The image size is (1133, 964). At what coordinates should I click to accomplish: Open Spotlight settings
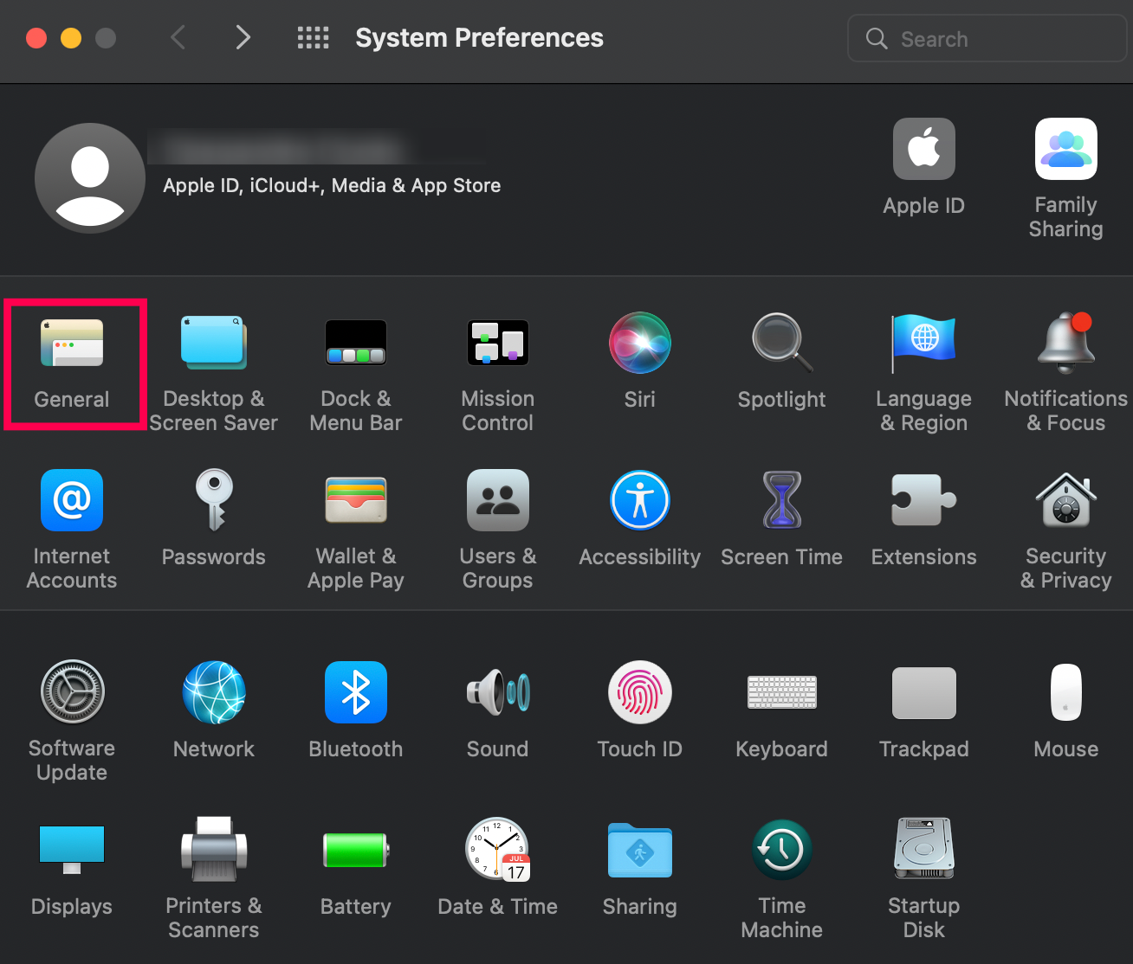(x=781, y=343)
